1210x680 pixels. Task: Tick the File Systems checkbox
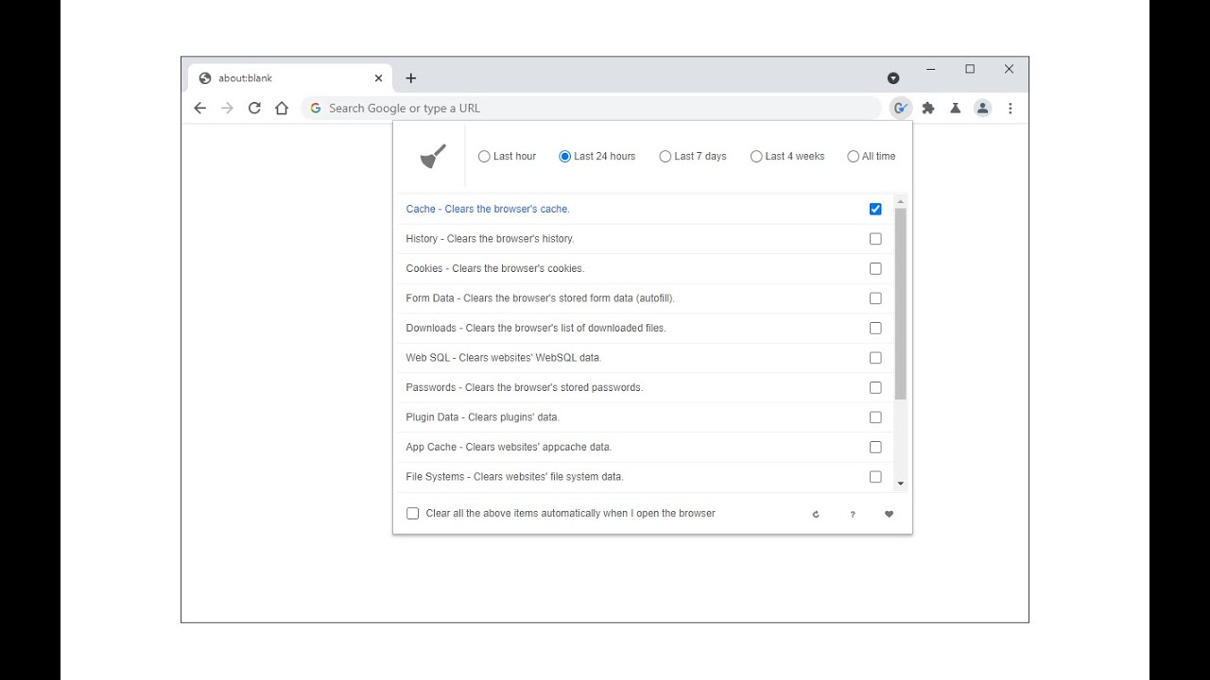(x=875, y=477)
